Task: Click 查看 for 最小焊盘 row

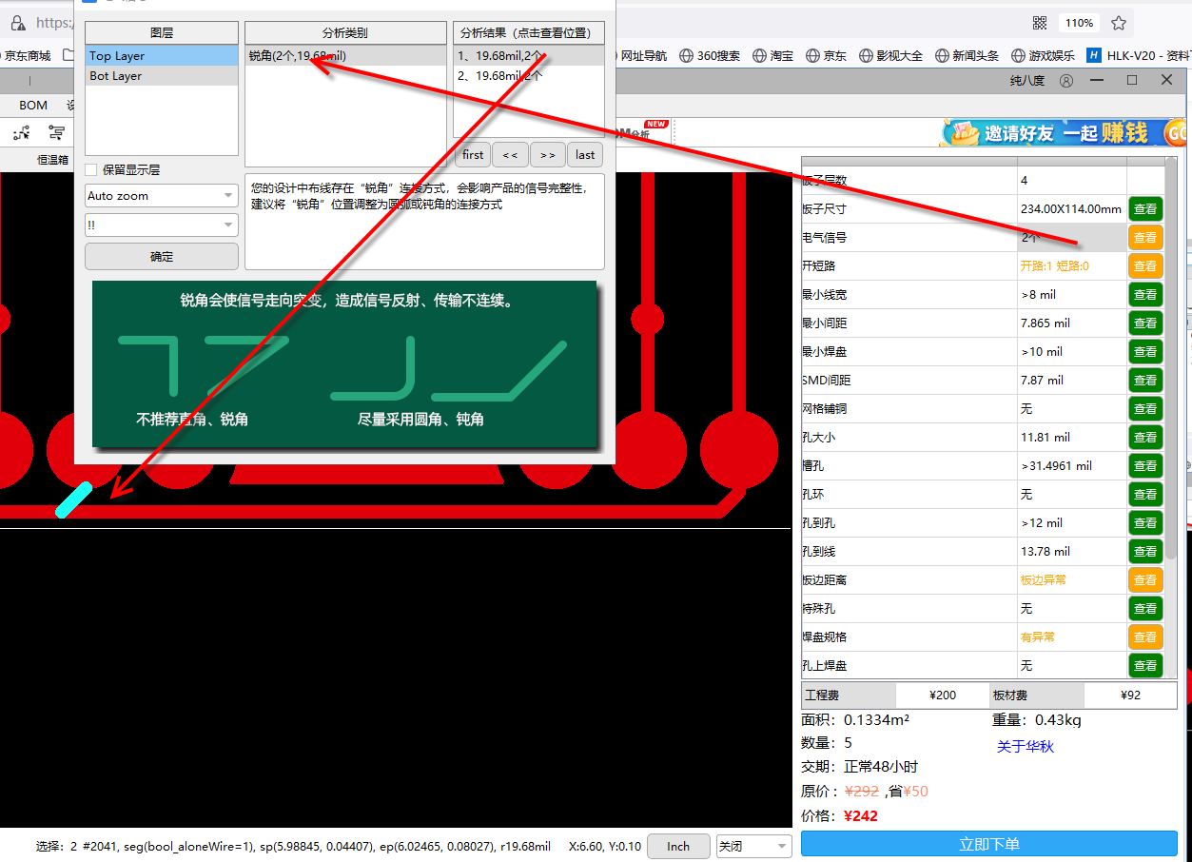Action: (1145, 352)
